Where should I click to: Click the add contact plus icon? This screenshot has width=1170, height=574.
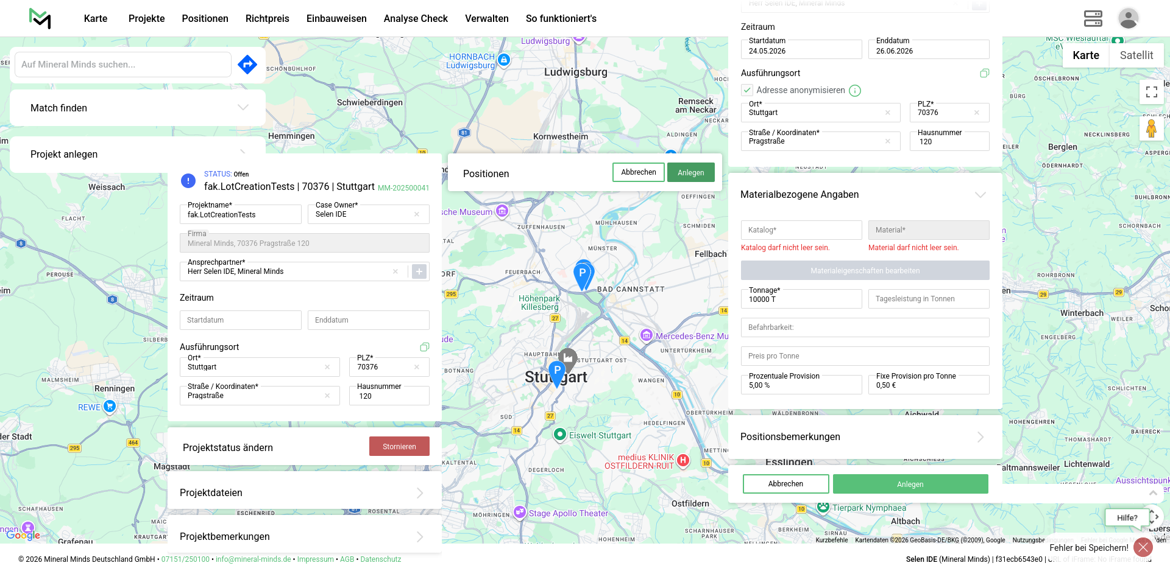(x=419, y=271)
